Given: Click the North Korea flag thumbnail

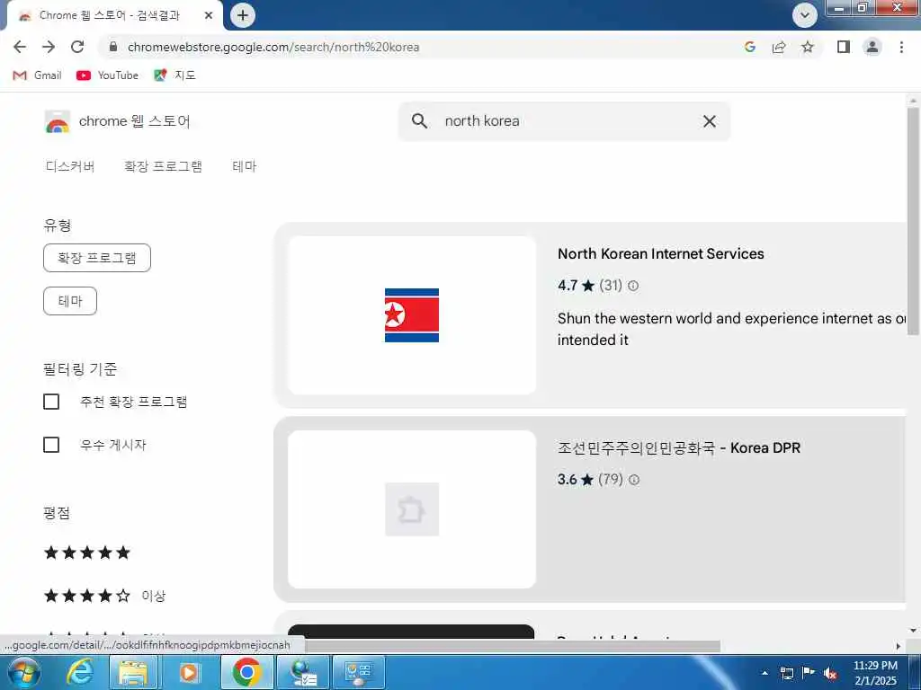Looking at the screenshot, I should [x=412, y=315].
